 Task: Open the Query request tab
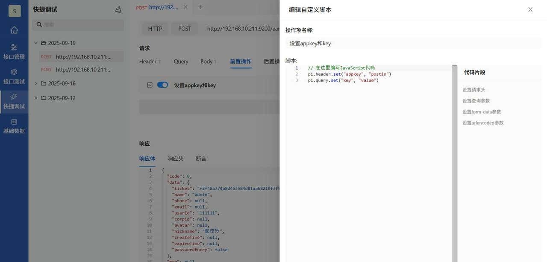coord(180,61)
